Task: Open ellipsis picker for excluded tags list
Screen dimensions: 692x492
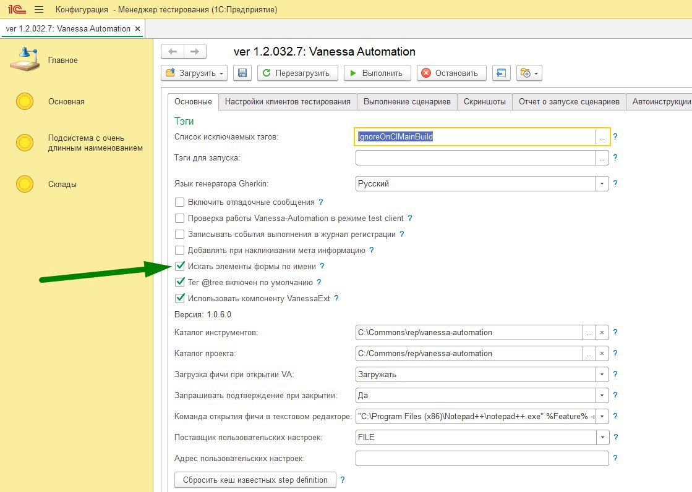Action: [602, 137]
